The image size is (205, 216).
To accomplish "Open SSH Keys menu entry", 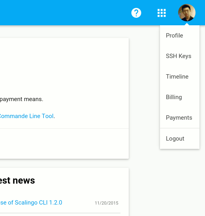I will tap(180, 56).
